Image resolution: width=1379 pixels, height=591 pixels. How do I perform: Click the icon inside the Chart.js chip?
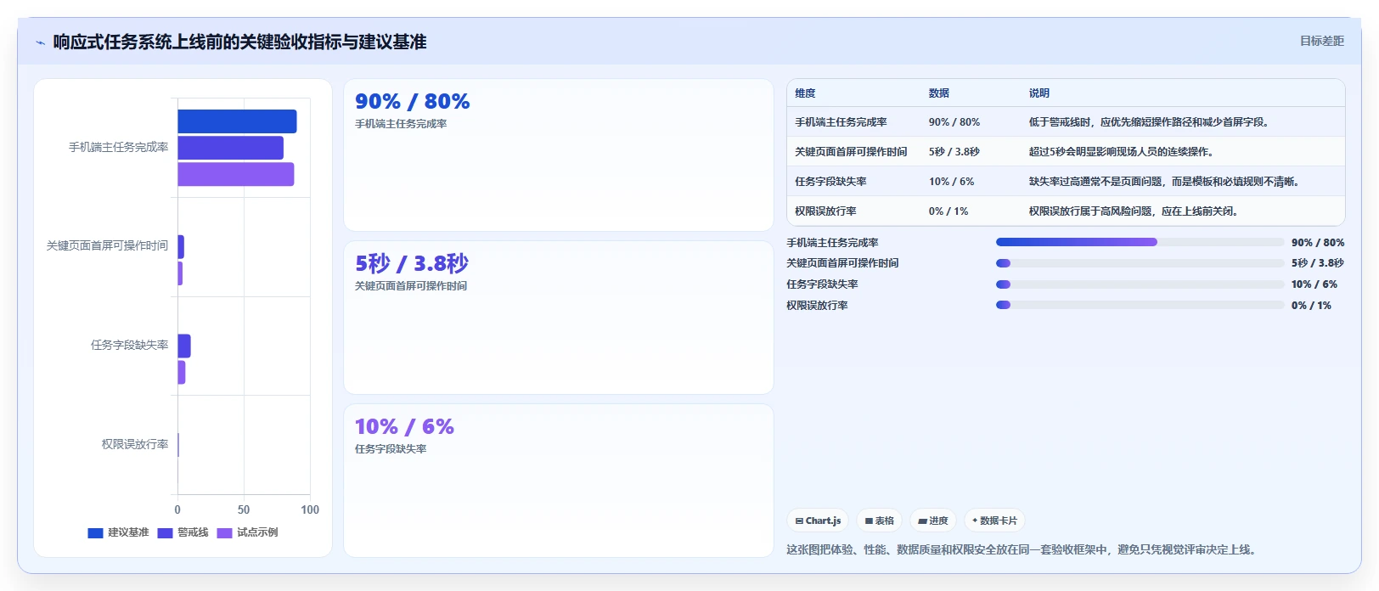tap(799, 521)
